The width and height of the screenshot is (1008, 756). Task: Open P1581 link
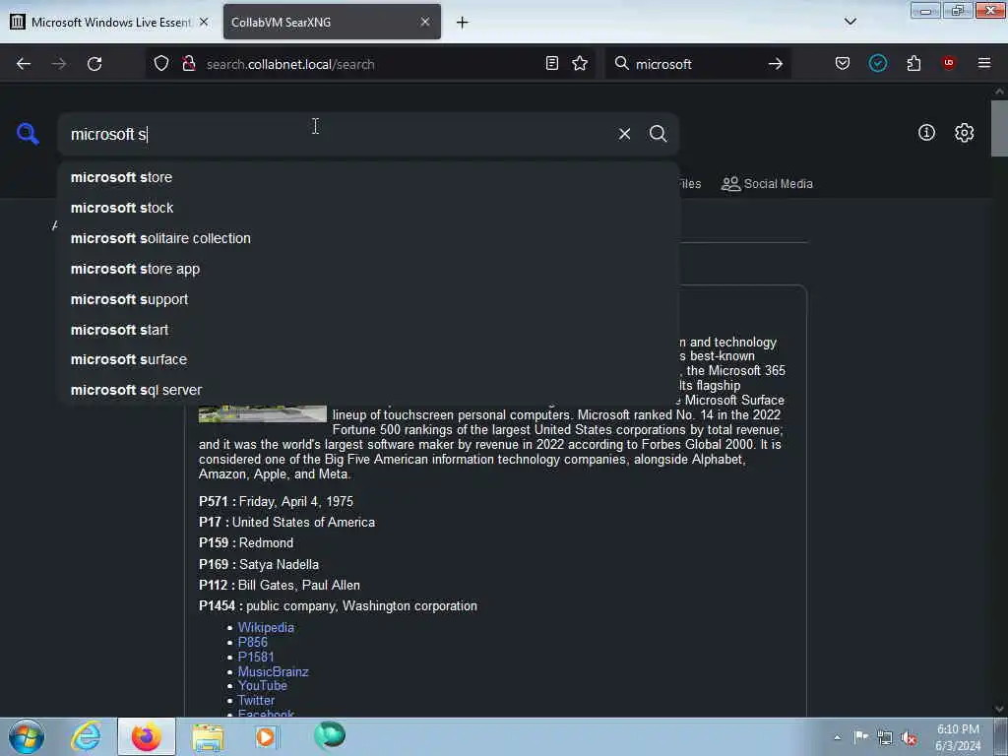tap(256, 657)
